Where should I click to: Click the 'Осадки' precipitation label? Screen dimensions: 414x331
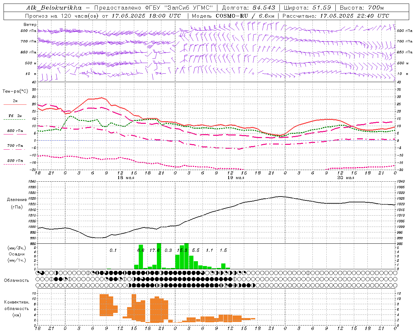click(16, 254)
